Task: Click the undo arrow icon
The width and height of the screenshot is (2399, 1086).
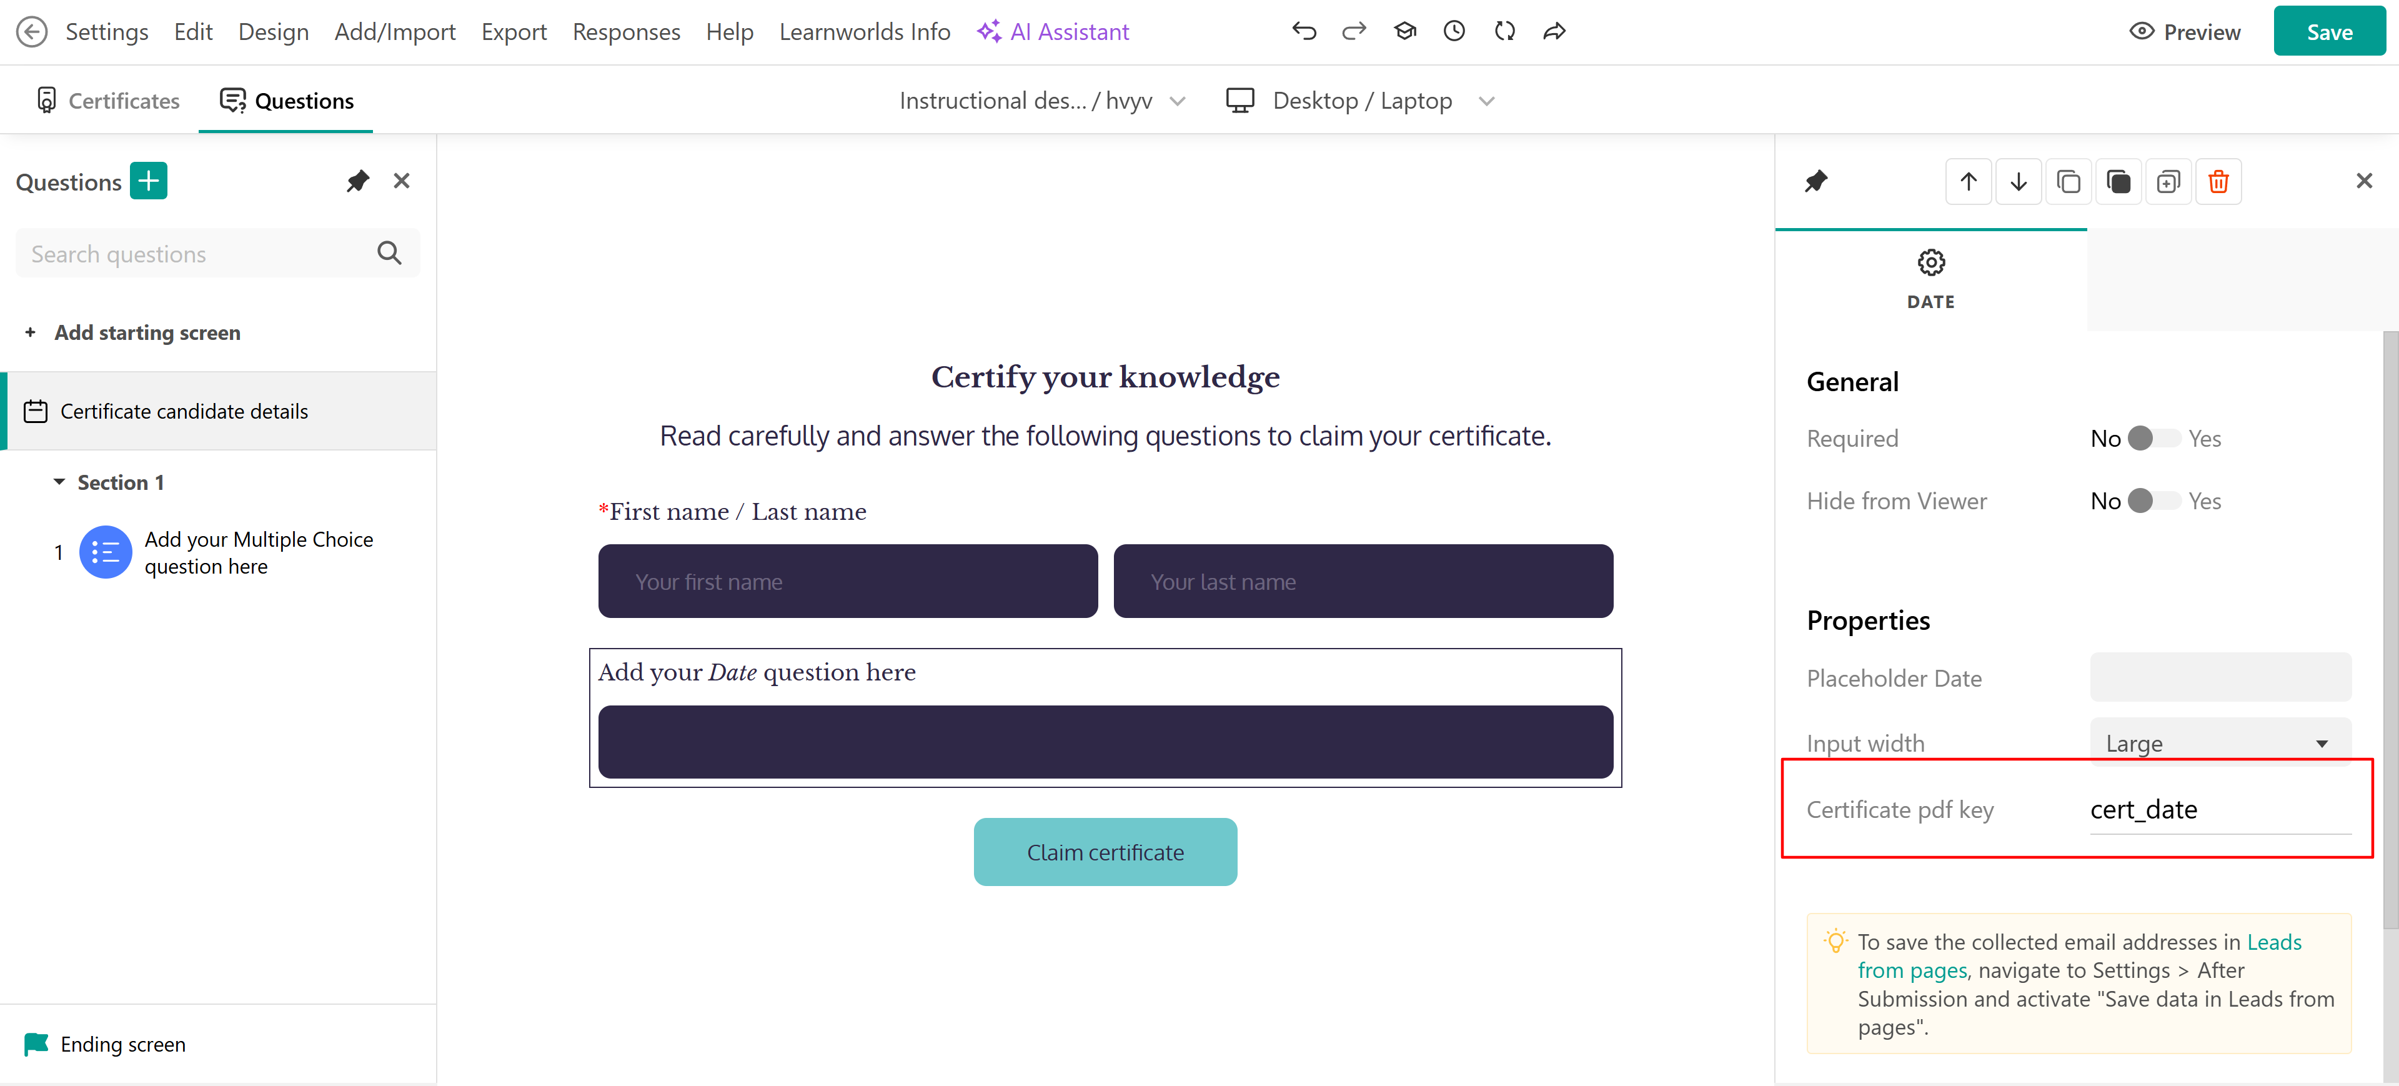Action: [1304, 32]
